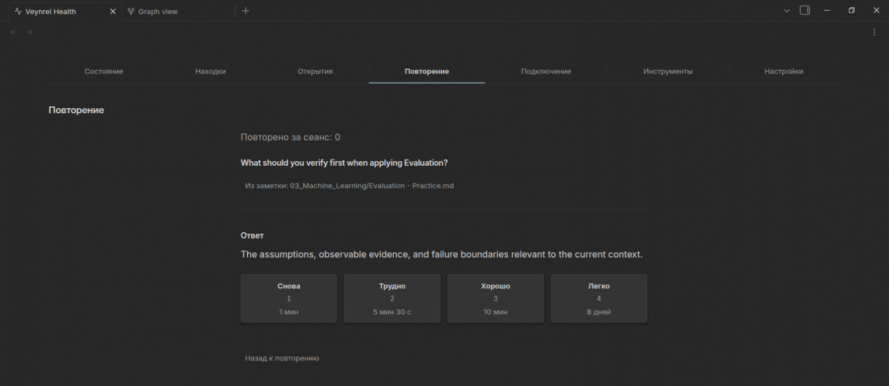
Task: Rate the card Снова (1 мин)
Action: point(289,299)
